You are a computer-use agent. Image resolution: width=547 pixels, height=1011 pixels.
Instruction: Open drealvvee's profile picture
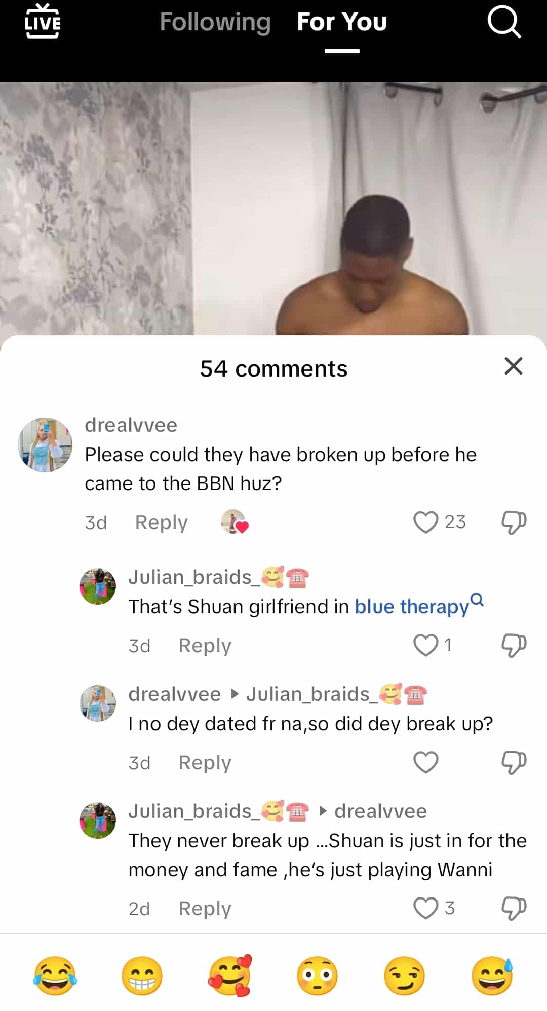pyautogui.click(x=45, y=445)
